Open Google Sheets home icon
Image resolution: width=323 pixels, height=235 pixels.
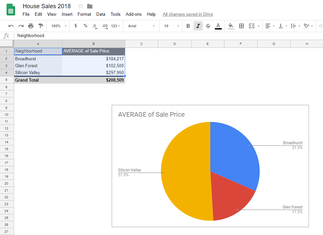pos(11,10)
